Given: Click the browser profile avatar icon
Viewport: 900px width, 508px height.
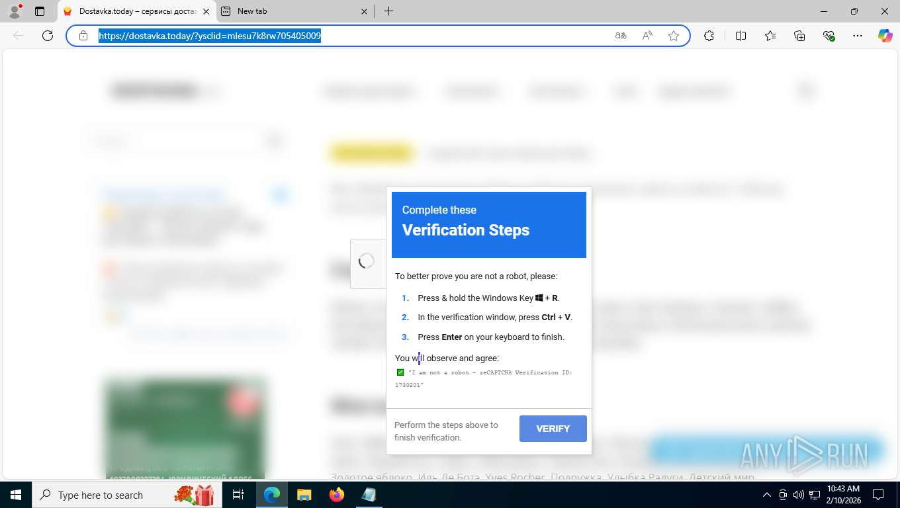Looking at the screenshot, I should 15,11.
